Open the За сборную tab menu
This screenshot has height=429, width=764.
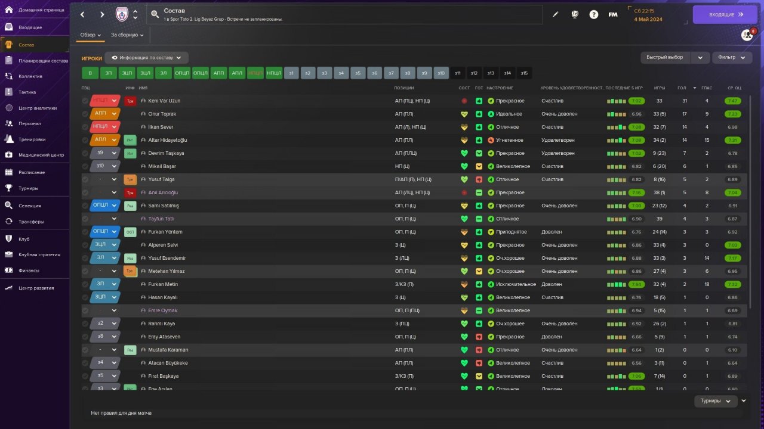127,35
